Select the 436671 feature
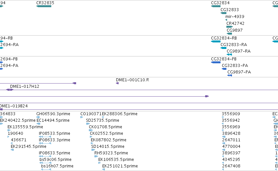The image size is (278, 171). point(11,143)
